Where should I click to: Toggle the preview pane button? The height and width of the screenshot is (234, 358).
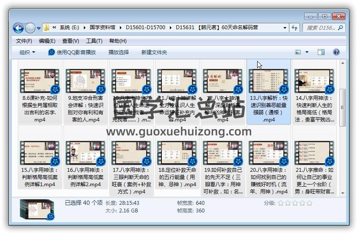pos(321,52)
